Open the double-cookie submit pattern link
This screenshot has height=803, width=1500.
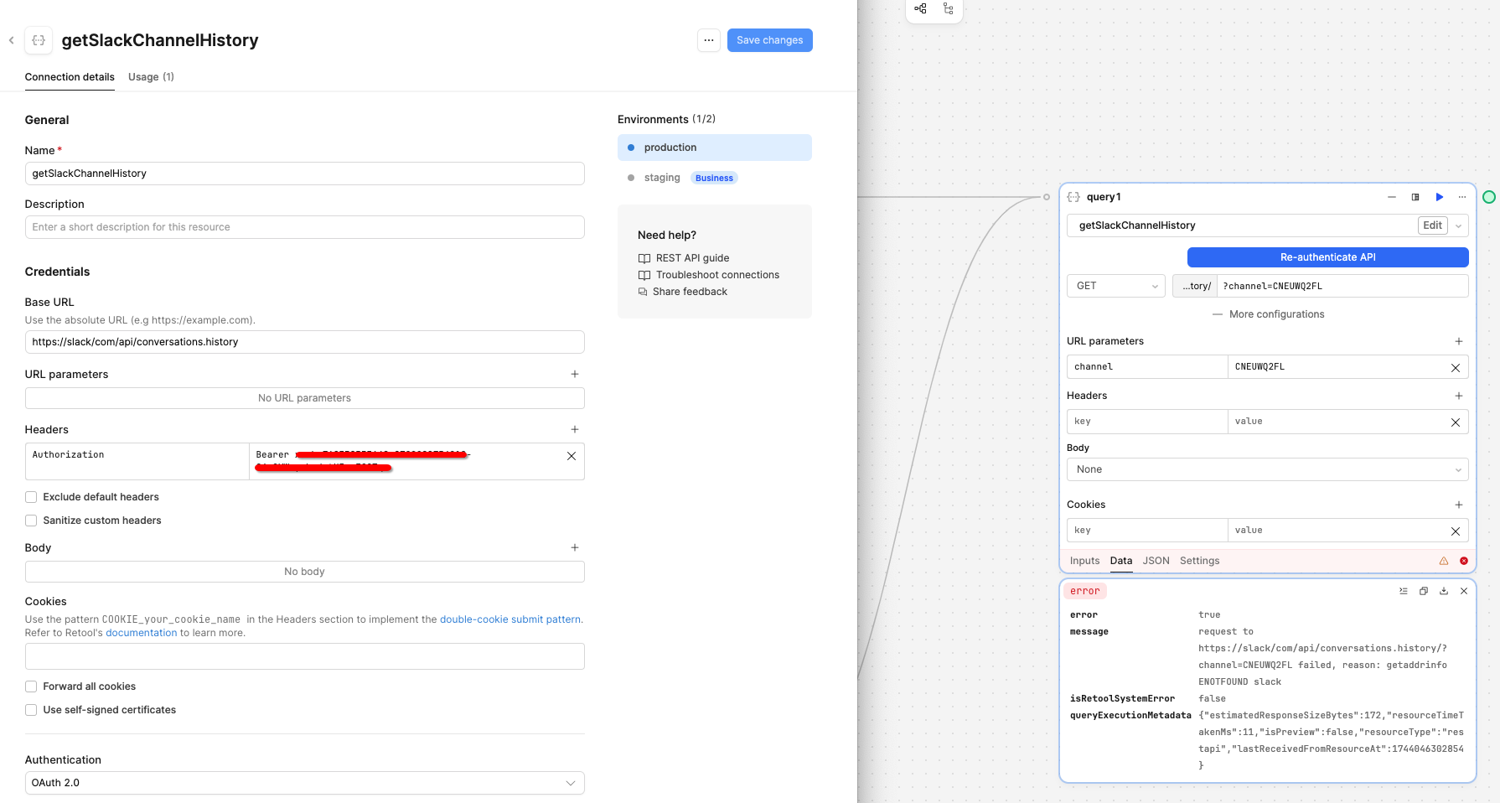pos(509,619)
